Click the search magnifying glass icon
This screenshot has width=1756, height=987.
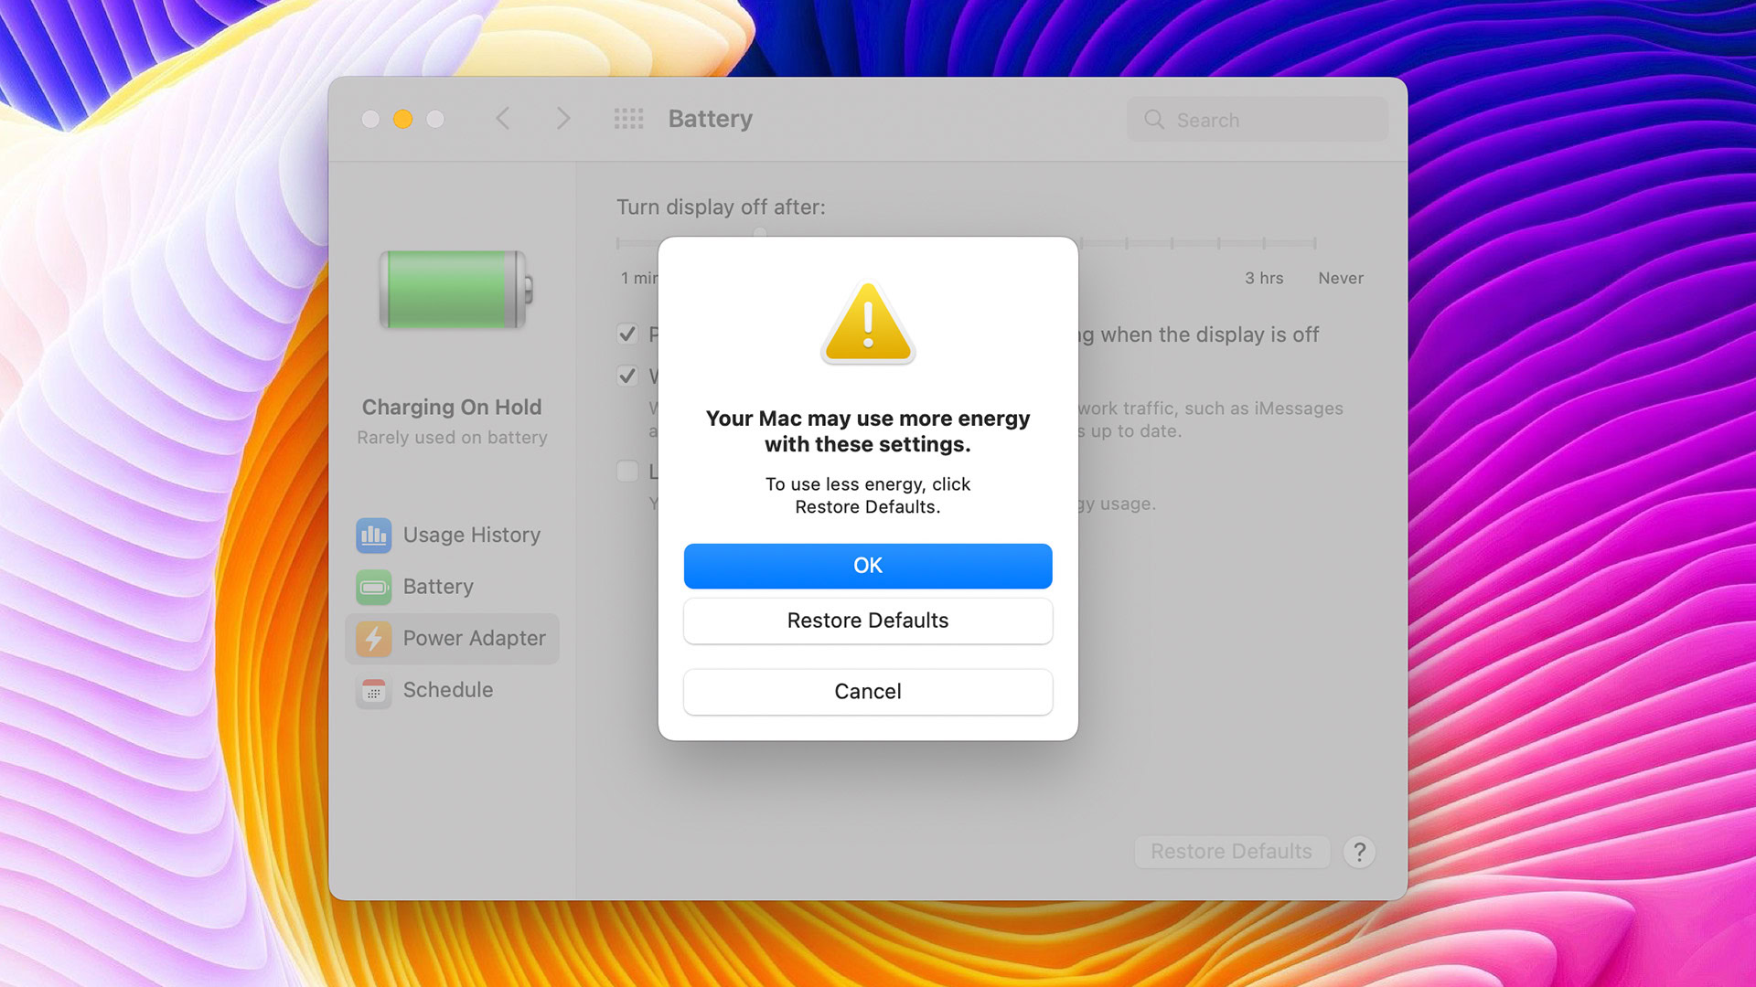[x=1154, y=120]
